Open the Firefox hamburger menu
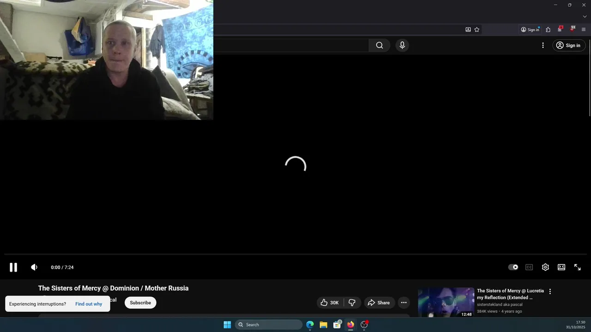Viewport: 591px width, 332px height. click(x=584, y=30)
